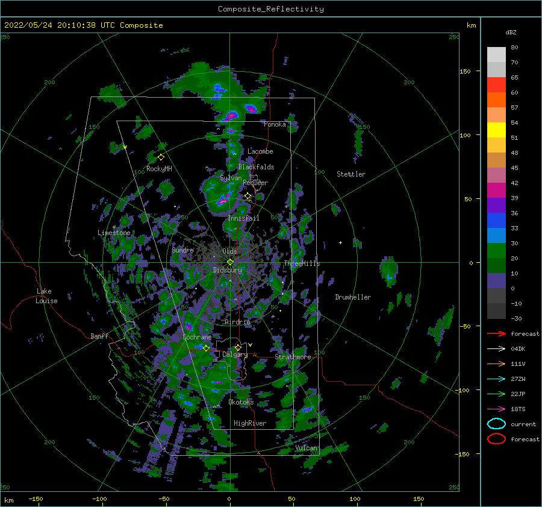Click the current legend text
The height and width of the screenshot is (507, 542).
[523, 424]
